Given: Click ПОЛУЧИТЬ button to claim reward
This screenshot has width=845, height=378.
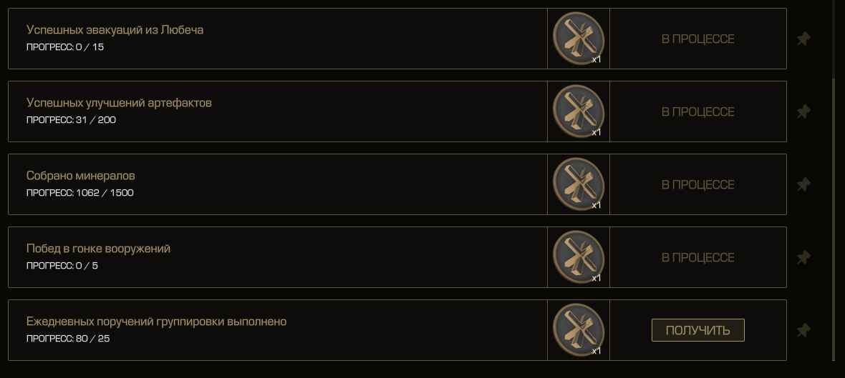Looking at the screenshot, I should 698,330.
